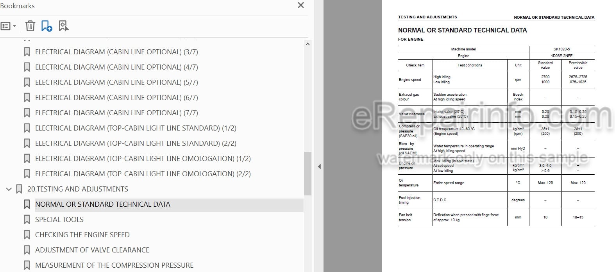Click bookmark icon beside LIGHT LINE STANDARD (1/2)

pyautogui.click(x=27, y=128)
